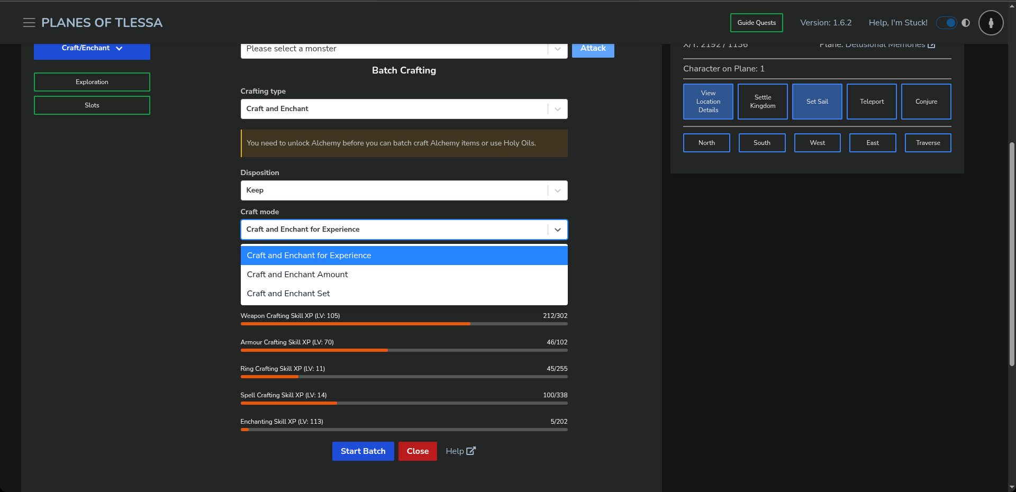Click the Slots button
This screenshot has height=492, width=1016.
coord(92,105)
